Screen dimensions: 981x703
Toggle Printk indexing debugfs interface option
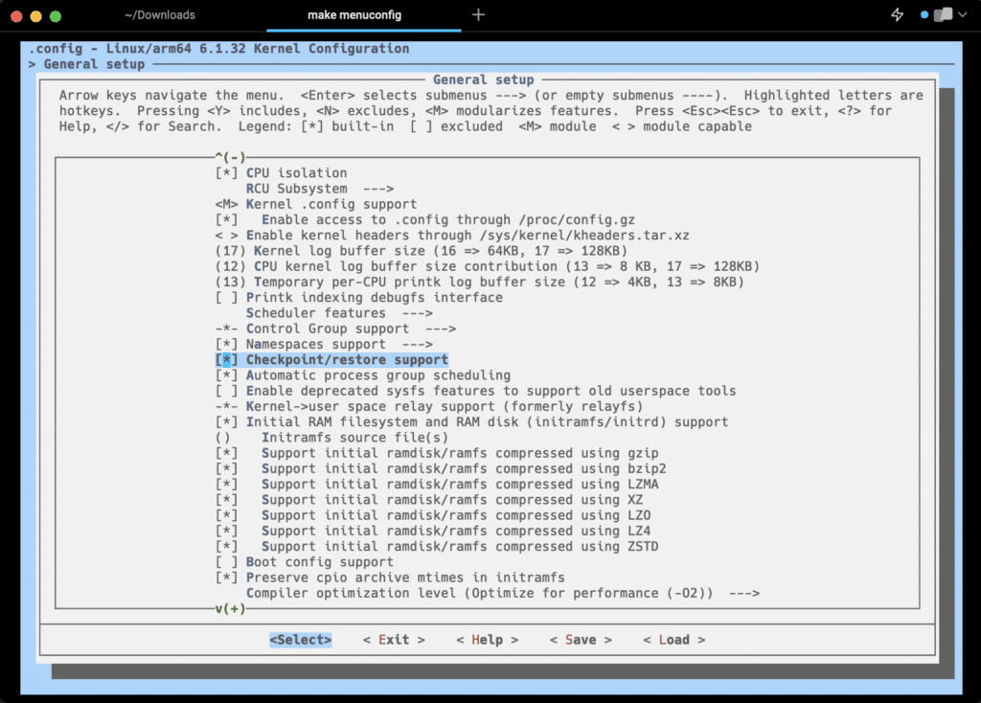359,298
